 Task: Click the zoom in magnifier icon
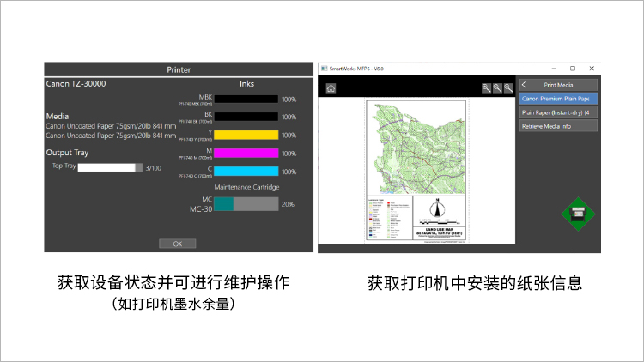[x=486, y=87]
